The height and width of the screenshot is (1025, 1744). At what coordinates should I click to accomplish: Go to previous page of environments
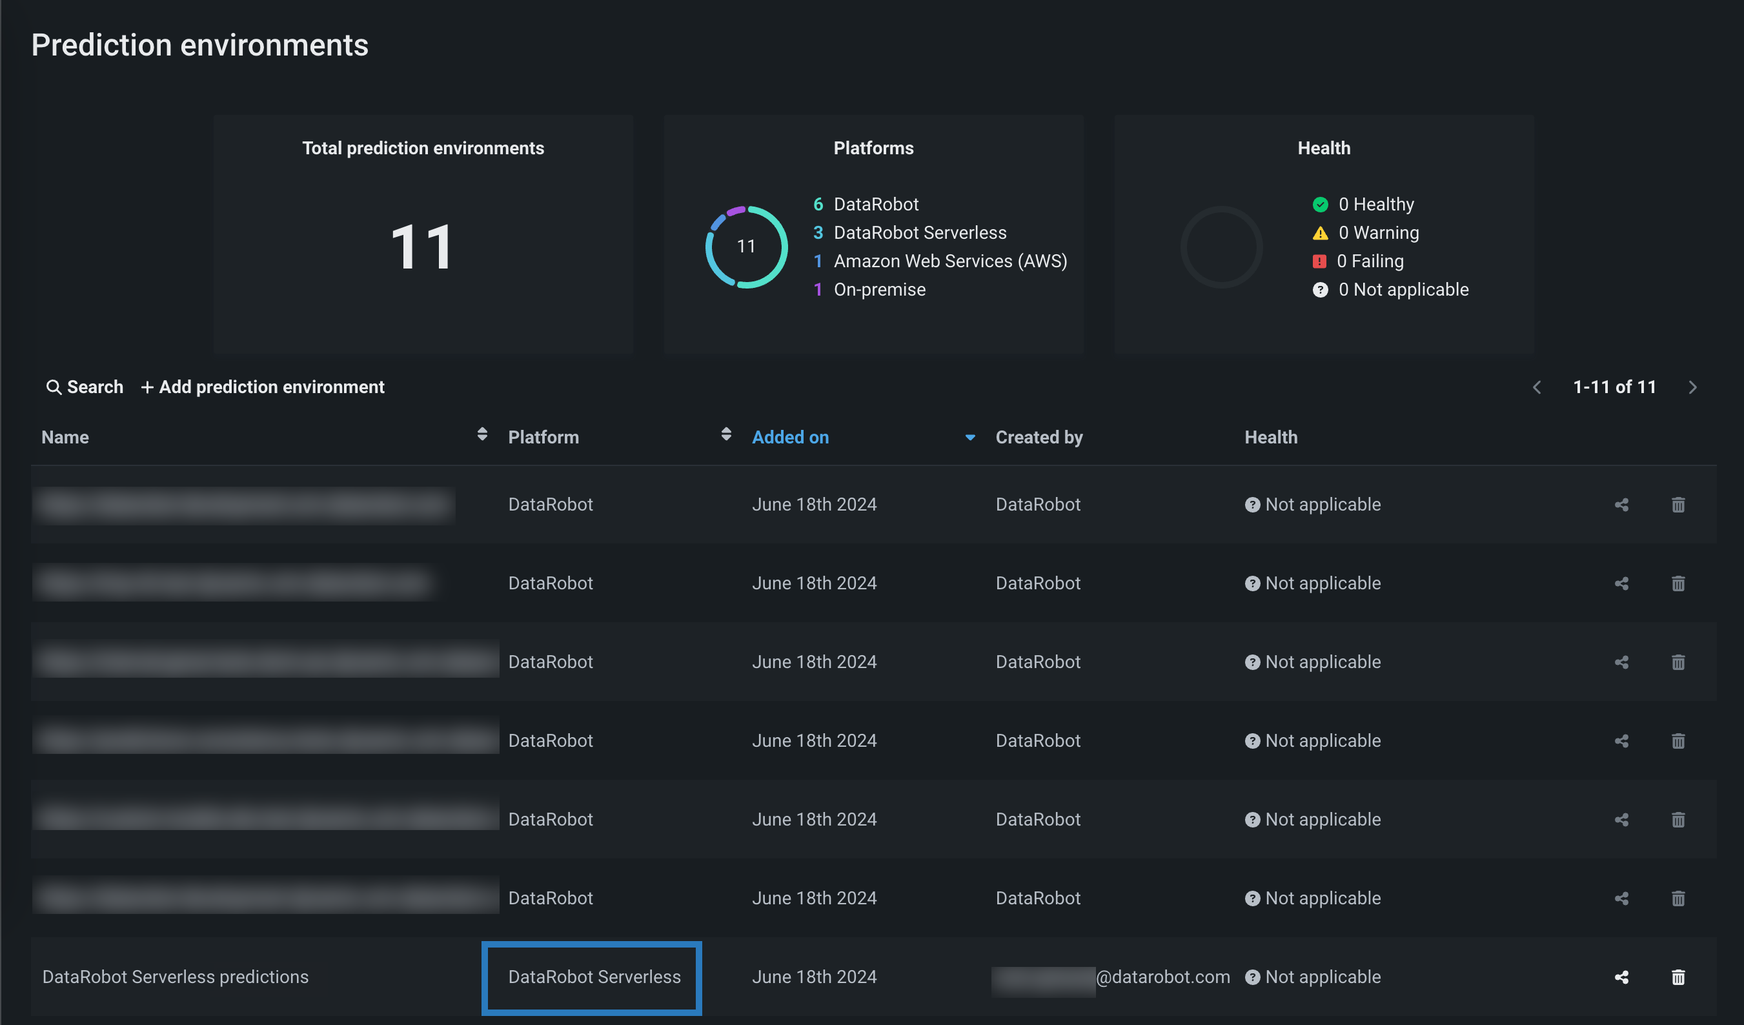[1536, 387]
